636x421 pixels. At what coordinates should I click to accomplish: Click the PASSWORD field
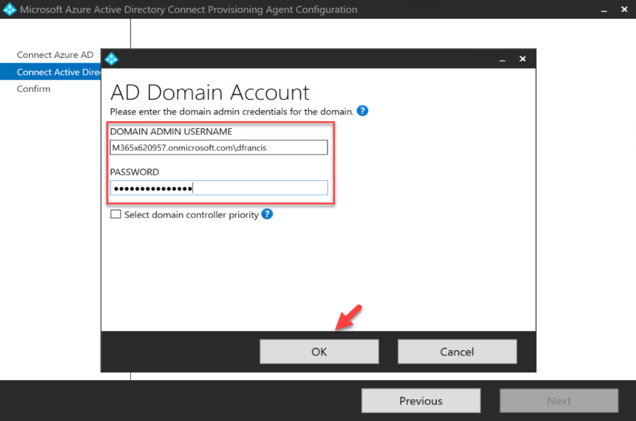[219, 187]
